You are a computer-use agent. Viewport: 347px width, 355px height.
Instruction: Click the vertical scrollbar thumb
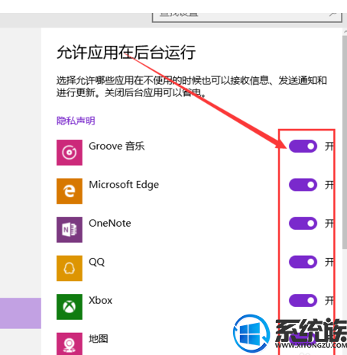pyautogui.click(x=345, y=142)
